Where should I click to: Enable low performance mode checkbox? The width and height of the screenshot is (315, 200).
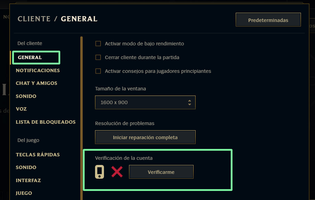coord(98,44)
